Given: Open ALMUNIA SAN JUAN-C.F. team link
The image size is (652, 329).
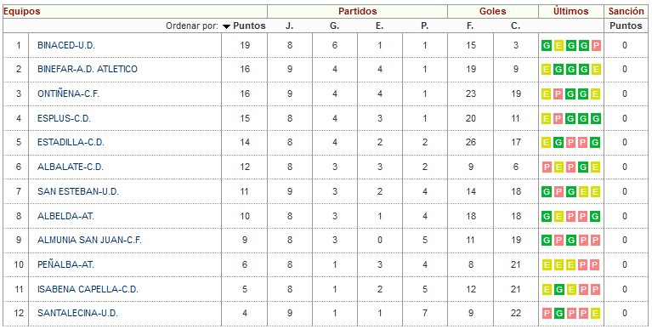Looking at the screenshot, I should 89,241.
